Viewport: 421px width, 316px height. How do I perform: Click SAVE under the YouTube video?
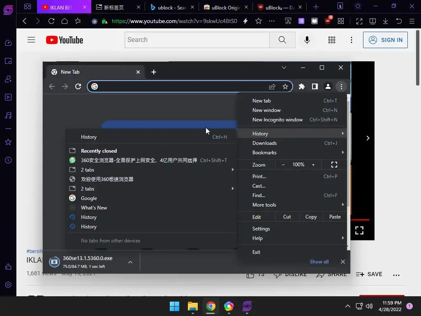click(369, 274)
